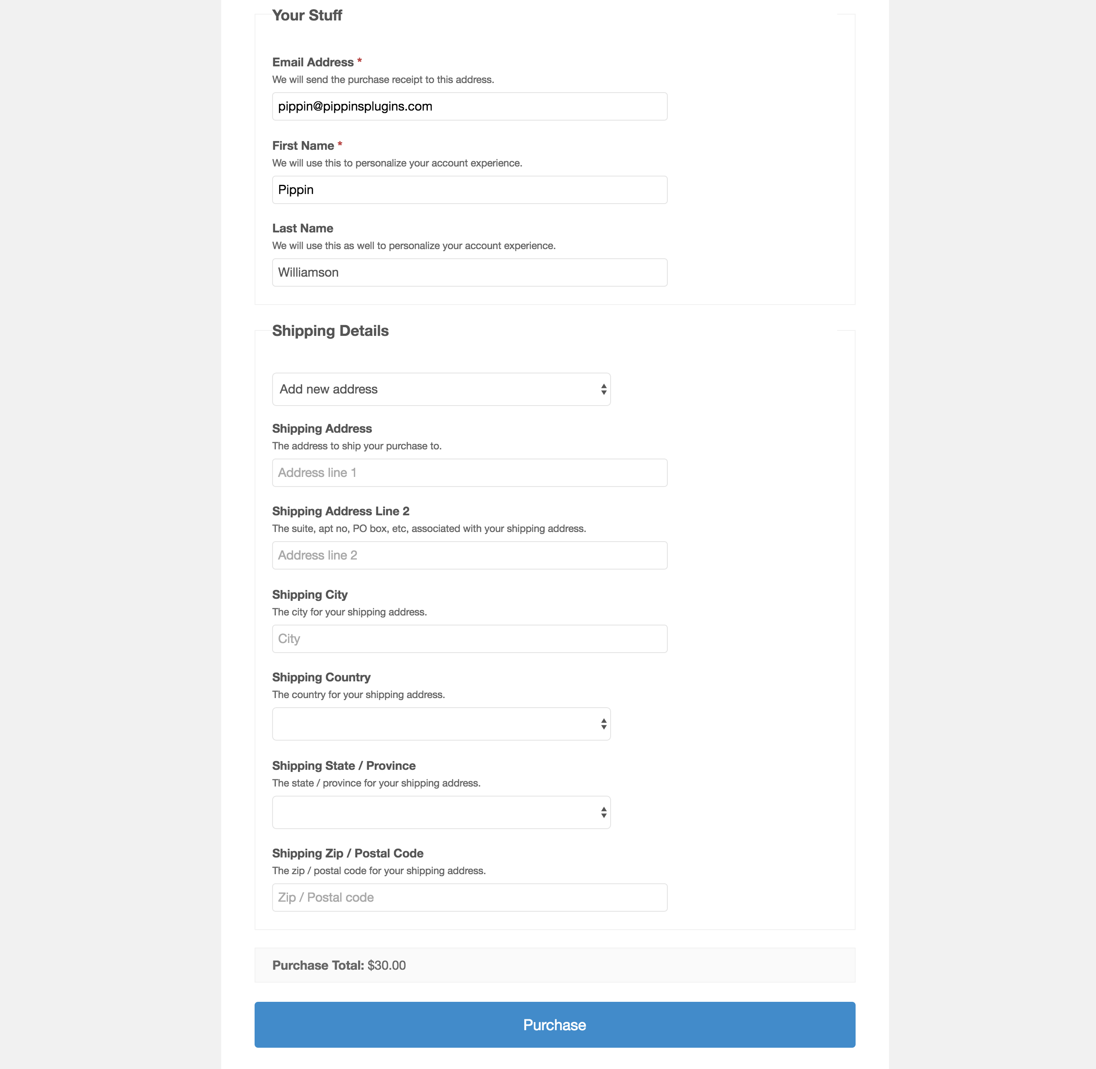Screen dimensions: 1096x1069
Task: Open the Shipping State / Province selector
Action: pyautogui.click(x=441, y=812)
